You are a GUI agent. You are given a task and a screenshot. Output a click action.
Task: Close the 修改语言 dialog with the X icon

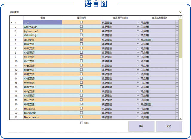click(180, 12)
